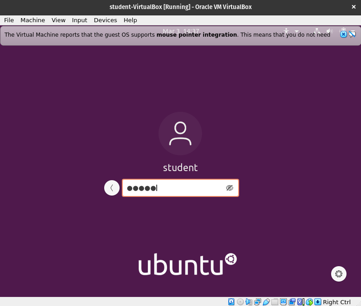
Task: Click the shared folders status icon
Action: pyautogui.click(x=274, y=302)
